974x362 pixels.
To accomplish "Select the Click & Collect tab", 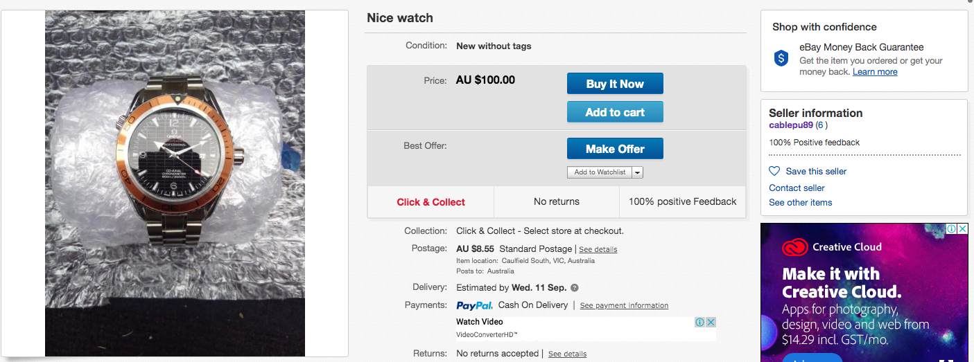I will [431, 202].
